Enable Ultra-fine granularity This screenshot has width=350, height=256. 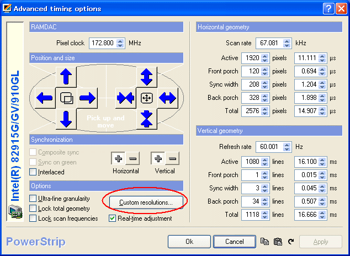pos(33,198)
